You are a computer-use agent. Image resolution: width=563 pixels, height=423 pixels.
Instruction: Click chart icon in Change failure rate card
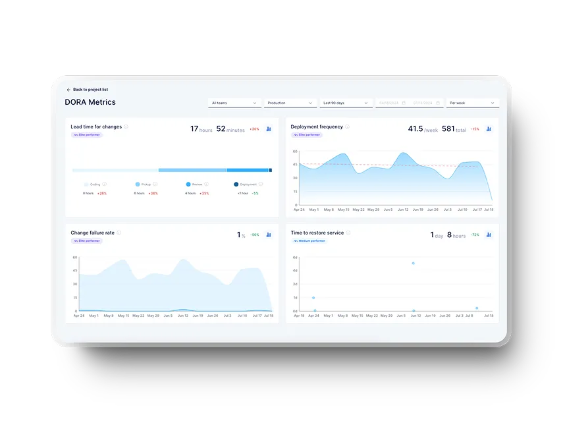click(x=269, y=235)
